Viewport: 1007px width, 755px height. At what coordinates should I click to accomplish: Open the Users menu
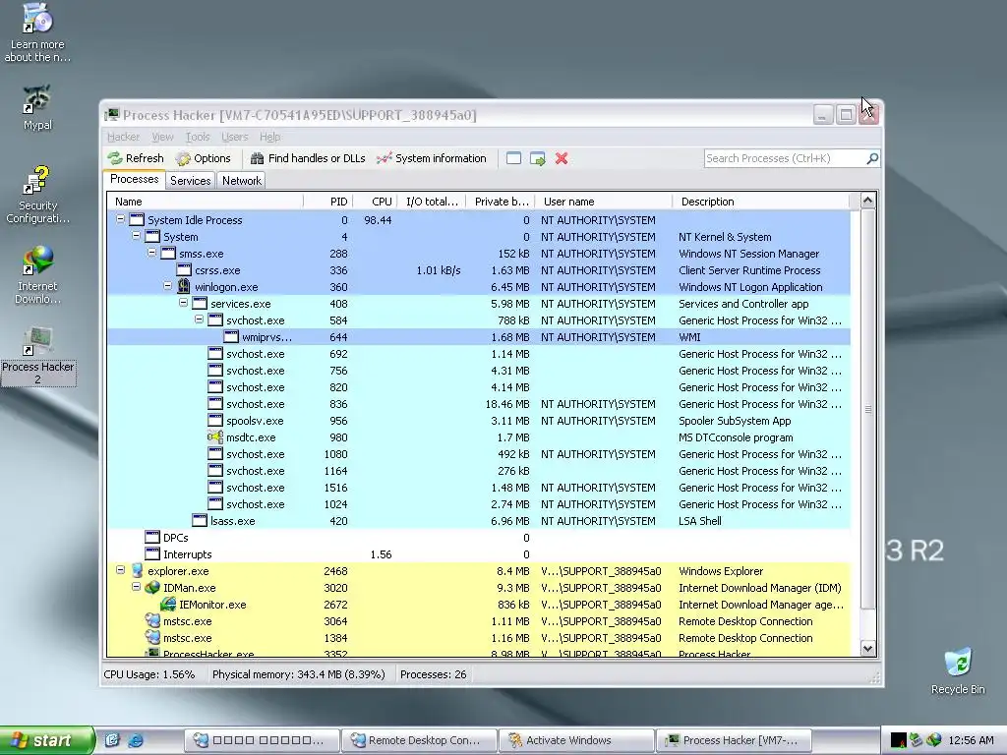234,137
